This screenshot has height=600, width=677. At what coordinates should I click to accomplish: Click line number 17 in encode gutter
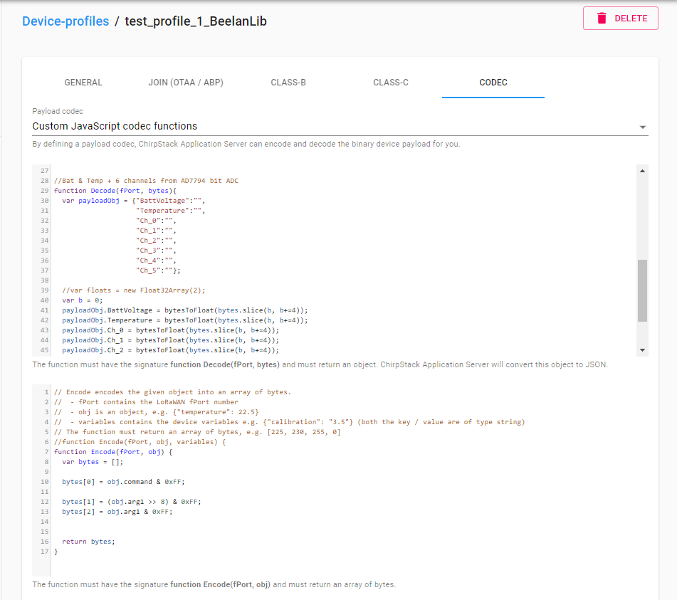pos(44,551)
